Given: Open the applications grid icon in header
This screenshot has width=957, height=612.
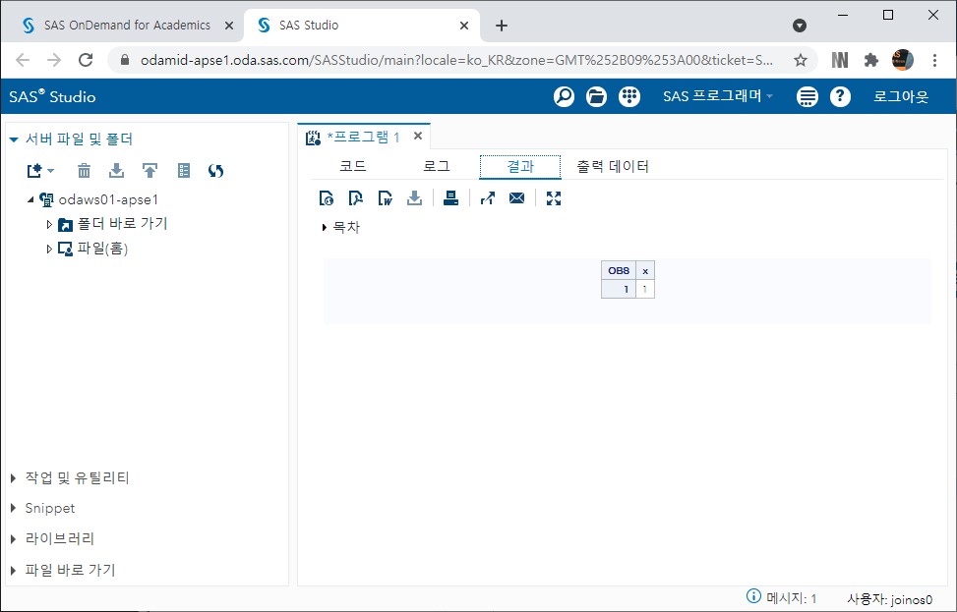Looking at the screenshot, I should 629,96.
